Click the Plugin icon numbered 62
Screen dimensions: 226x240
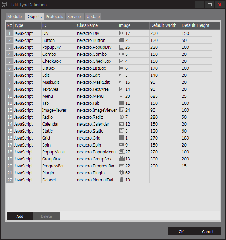point(122,173)
